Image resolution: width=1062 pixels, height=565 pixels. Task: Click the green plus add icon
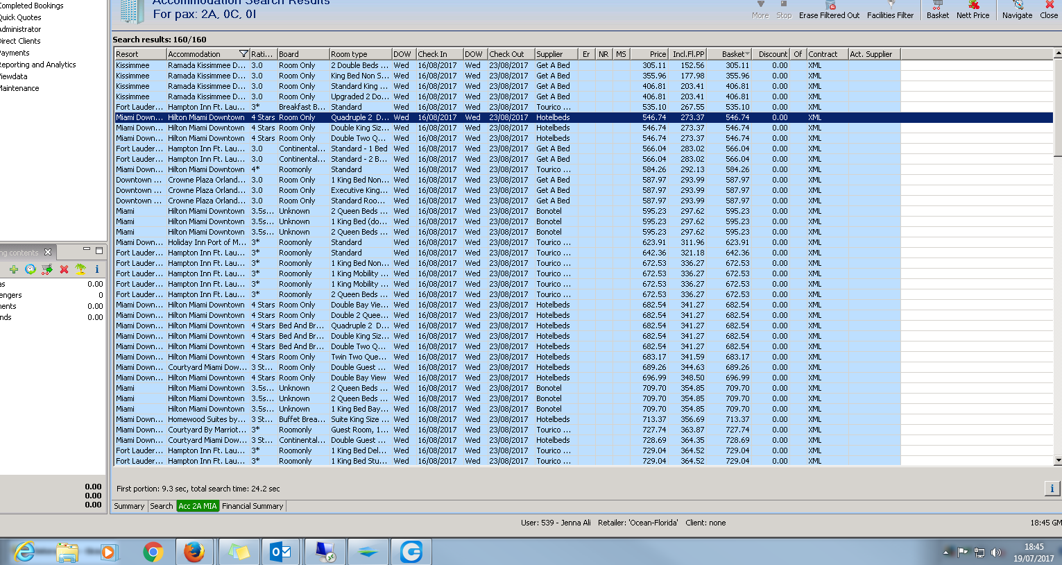pos(14,269)
